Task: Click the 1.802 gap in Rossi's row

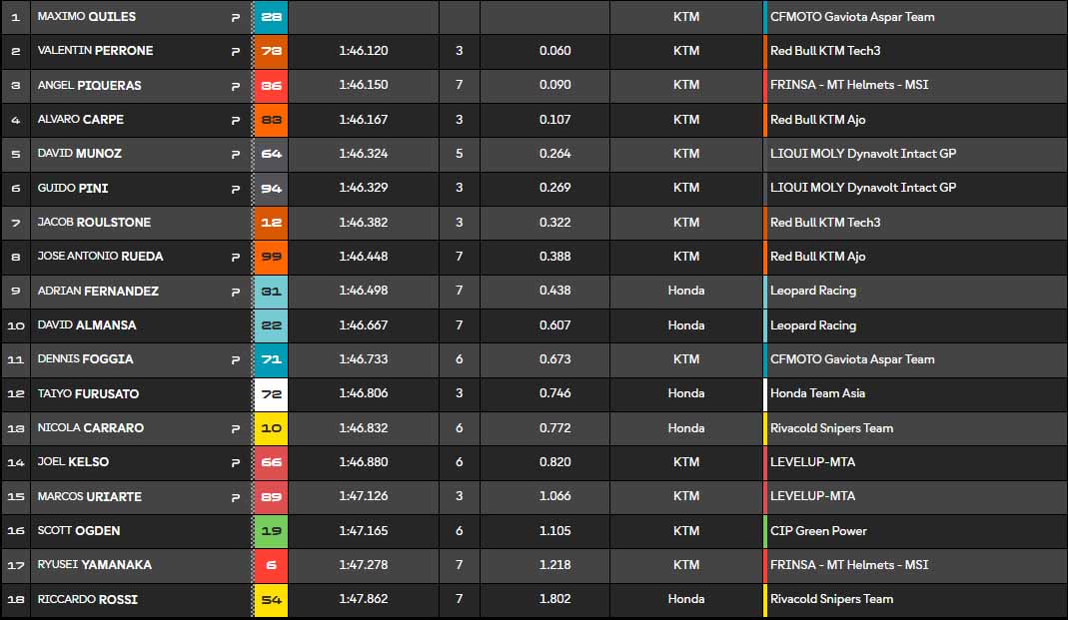Action: (554, 599)
